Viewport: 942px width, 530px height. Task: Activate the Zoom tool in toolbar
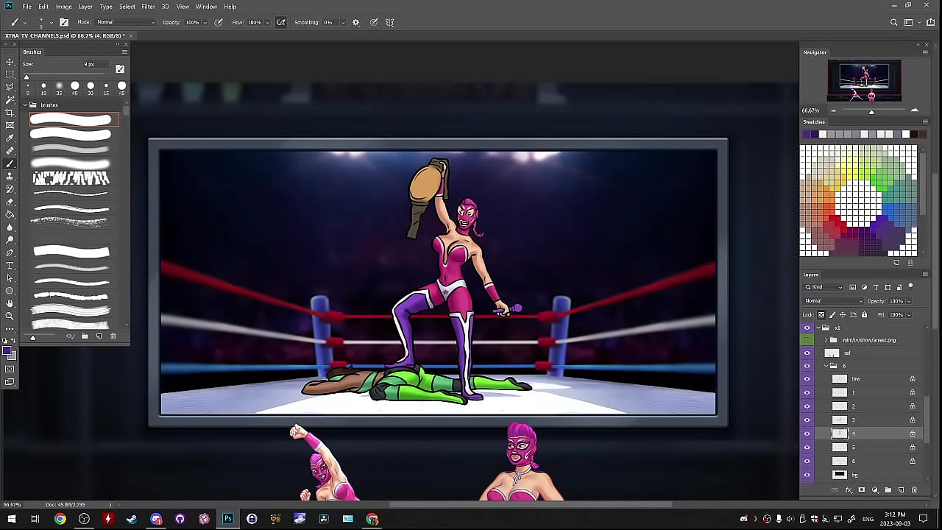[10, 316]
